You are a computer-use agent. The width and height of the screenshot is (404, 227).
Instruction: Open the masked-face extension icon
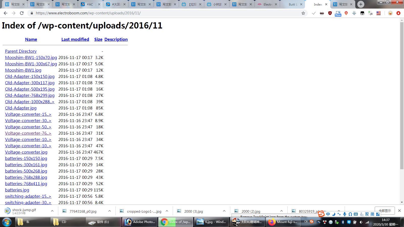[x=322, y=13]
